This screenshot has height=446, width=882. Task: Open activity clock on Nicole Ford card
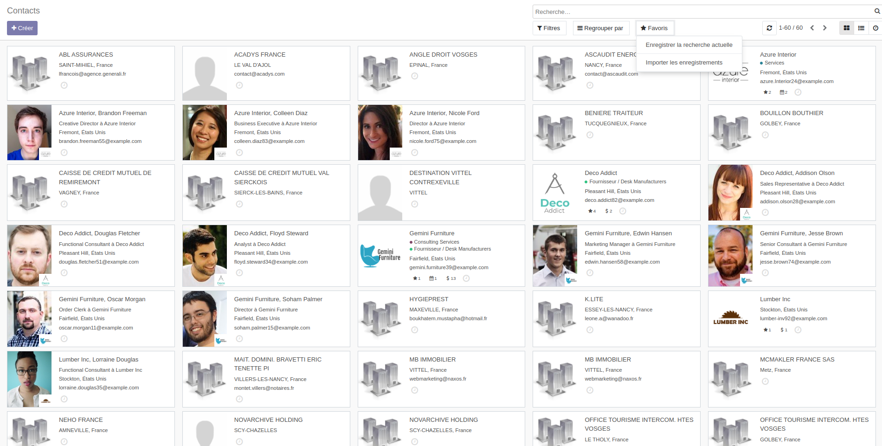(x=415, y=153)
